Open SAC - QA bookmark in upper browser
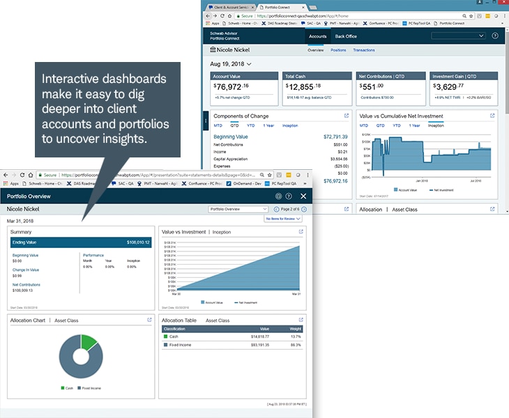 click(x=311, y=24)
